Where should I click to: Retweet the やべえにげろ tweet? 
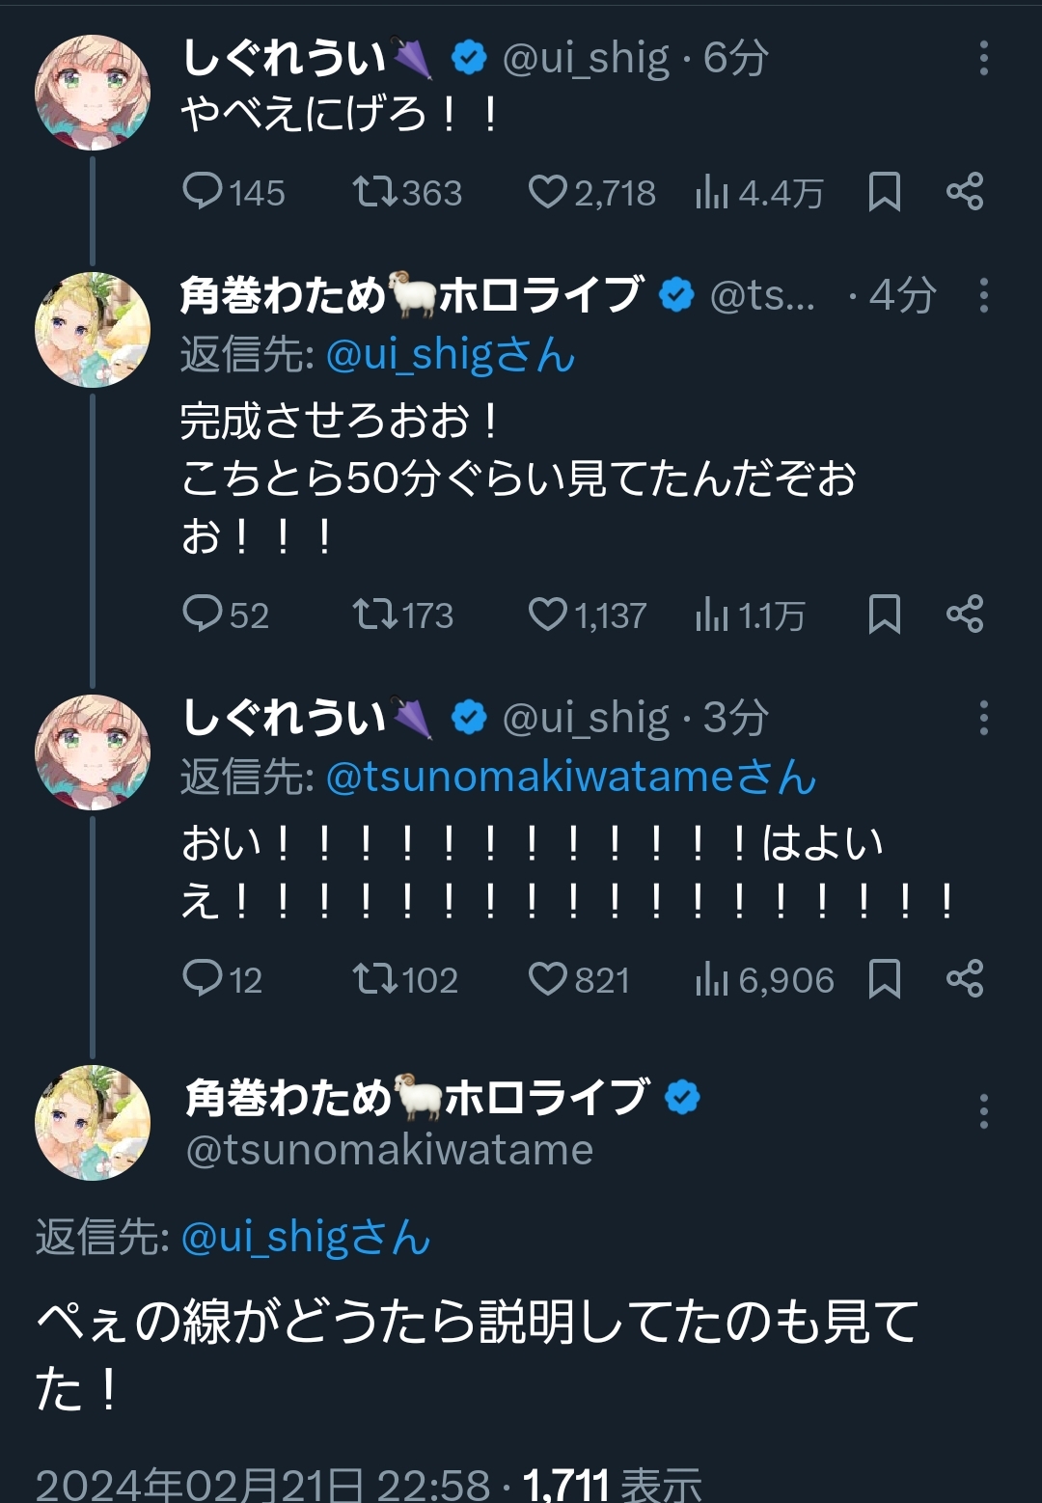pos(374,192)
